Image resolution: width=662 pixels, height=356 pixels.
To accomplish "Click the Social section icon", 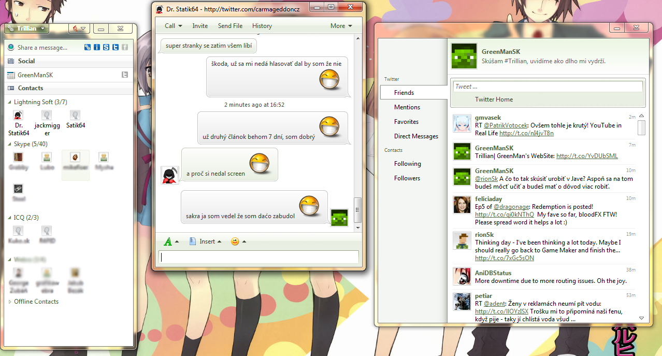I will click(x=11, y=61).
